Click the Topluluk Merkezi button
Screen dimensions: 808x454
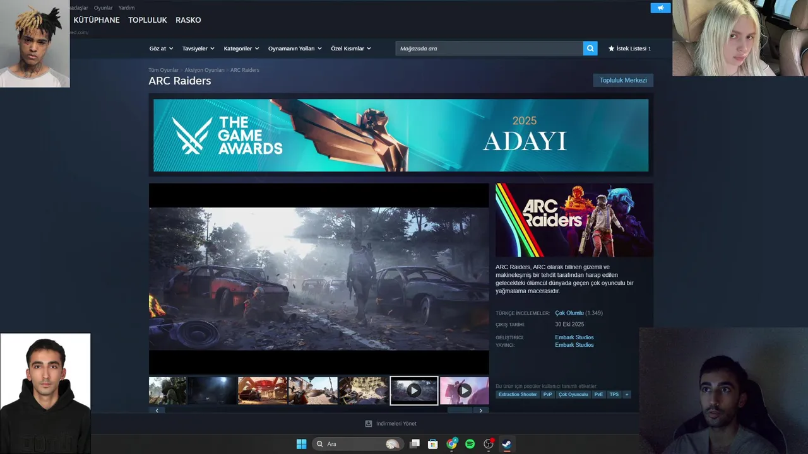point(623,80)
